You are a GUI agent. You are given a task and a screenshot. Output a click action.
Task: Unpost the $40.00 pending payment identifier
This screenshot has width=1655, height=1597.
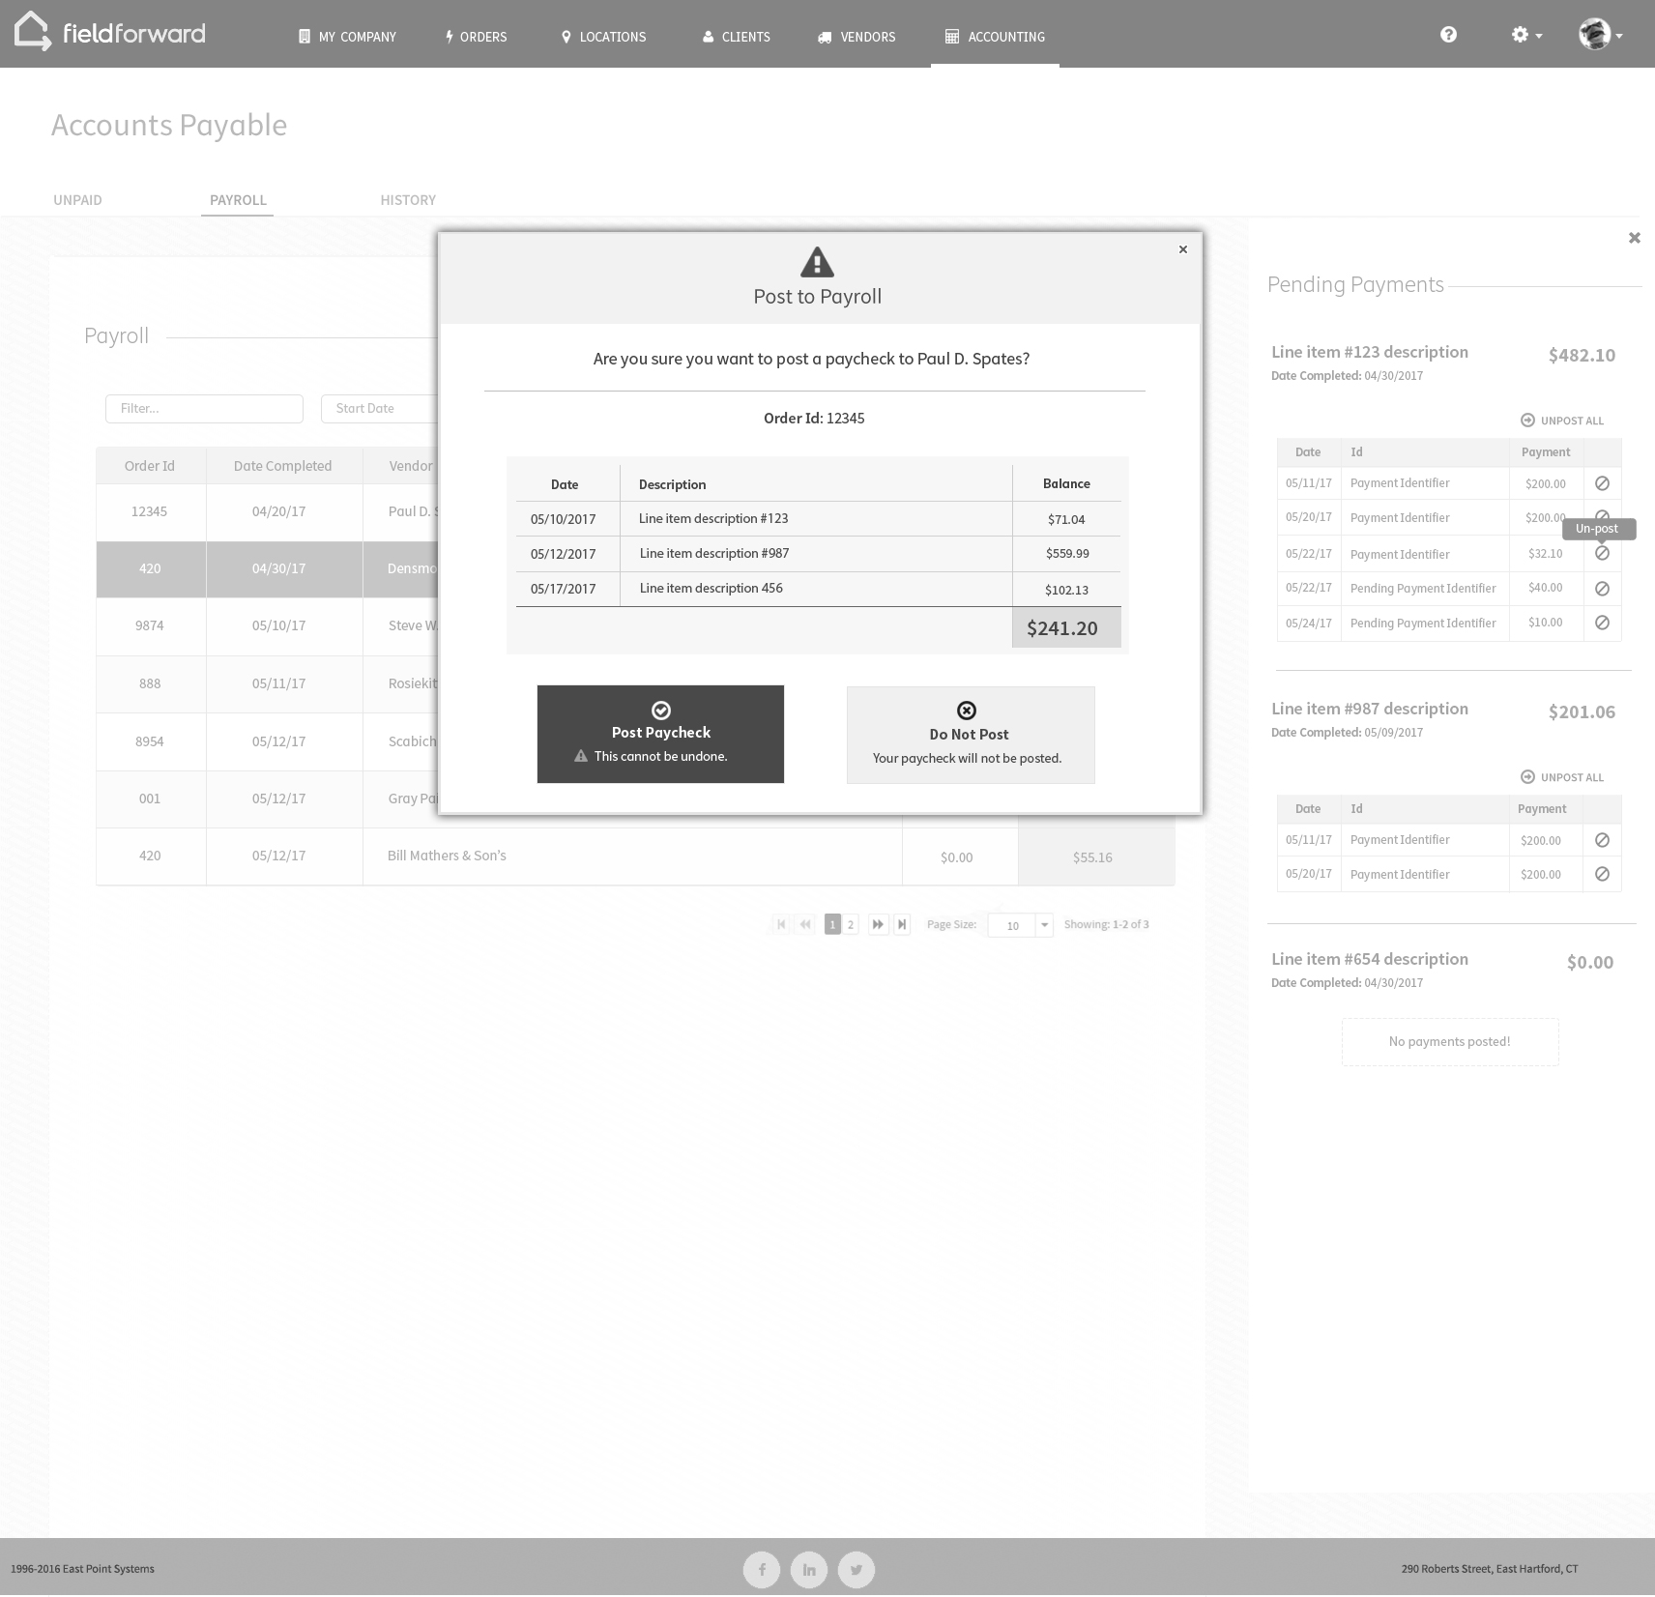pos(1602,588)
